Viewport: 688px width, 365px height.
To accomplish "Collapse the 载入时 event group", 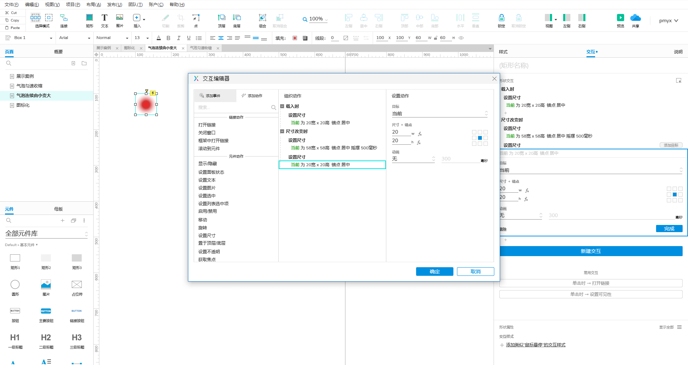I will [x=282, y=106].
